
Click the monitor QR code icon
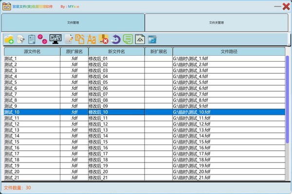click(55, 39)
